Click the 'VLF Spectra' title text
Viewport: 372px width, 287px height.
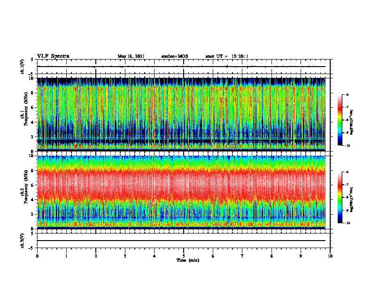point(53,56)
